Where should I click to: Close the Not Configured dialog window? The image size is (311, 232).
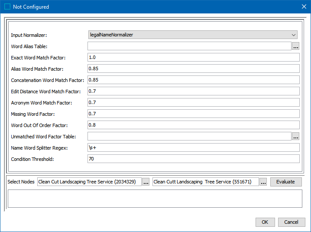[x=304, y=7]
